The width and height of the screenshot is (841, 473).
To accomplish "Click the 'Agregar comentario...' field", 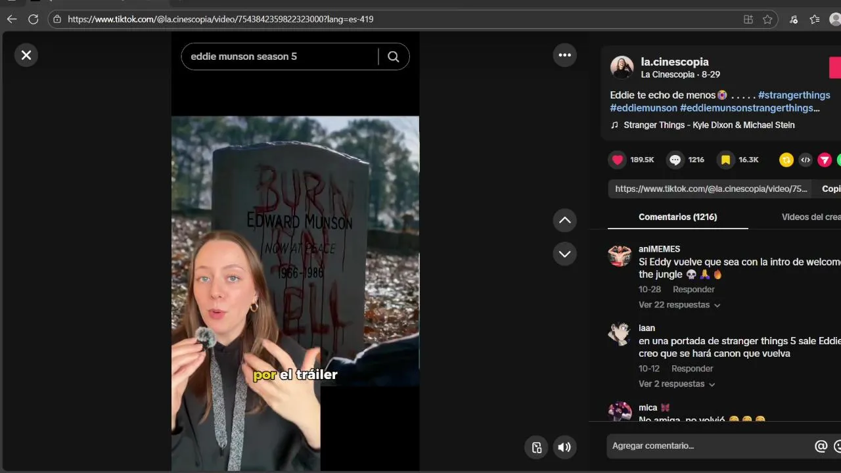I will pos(710,446).
